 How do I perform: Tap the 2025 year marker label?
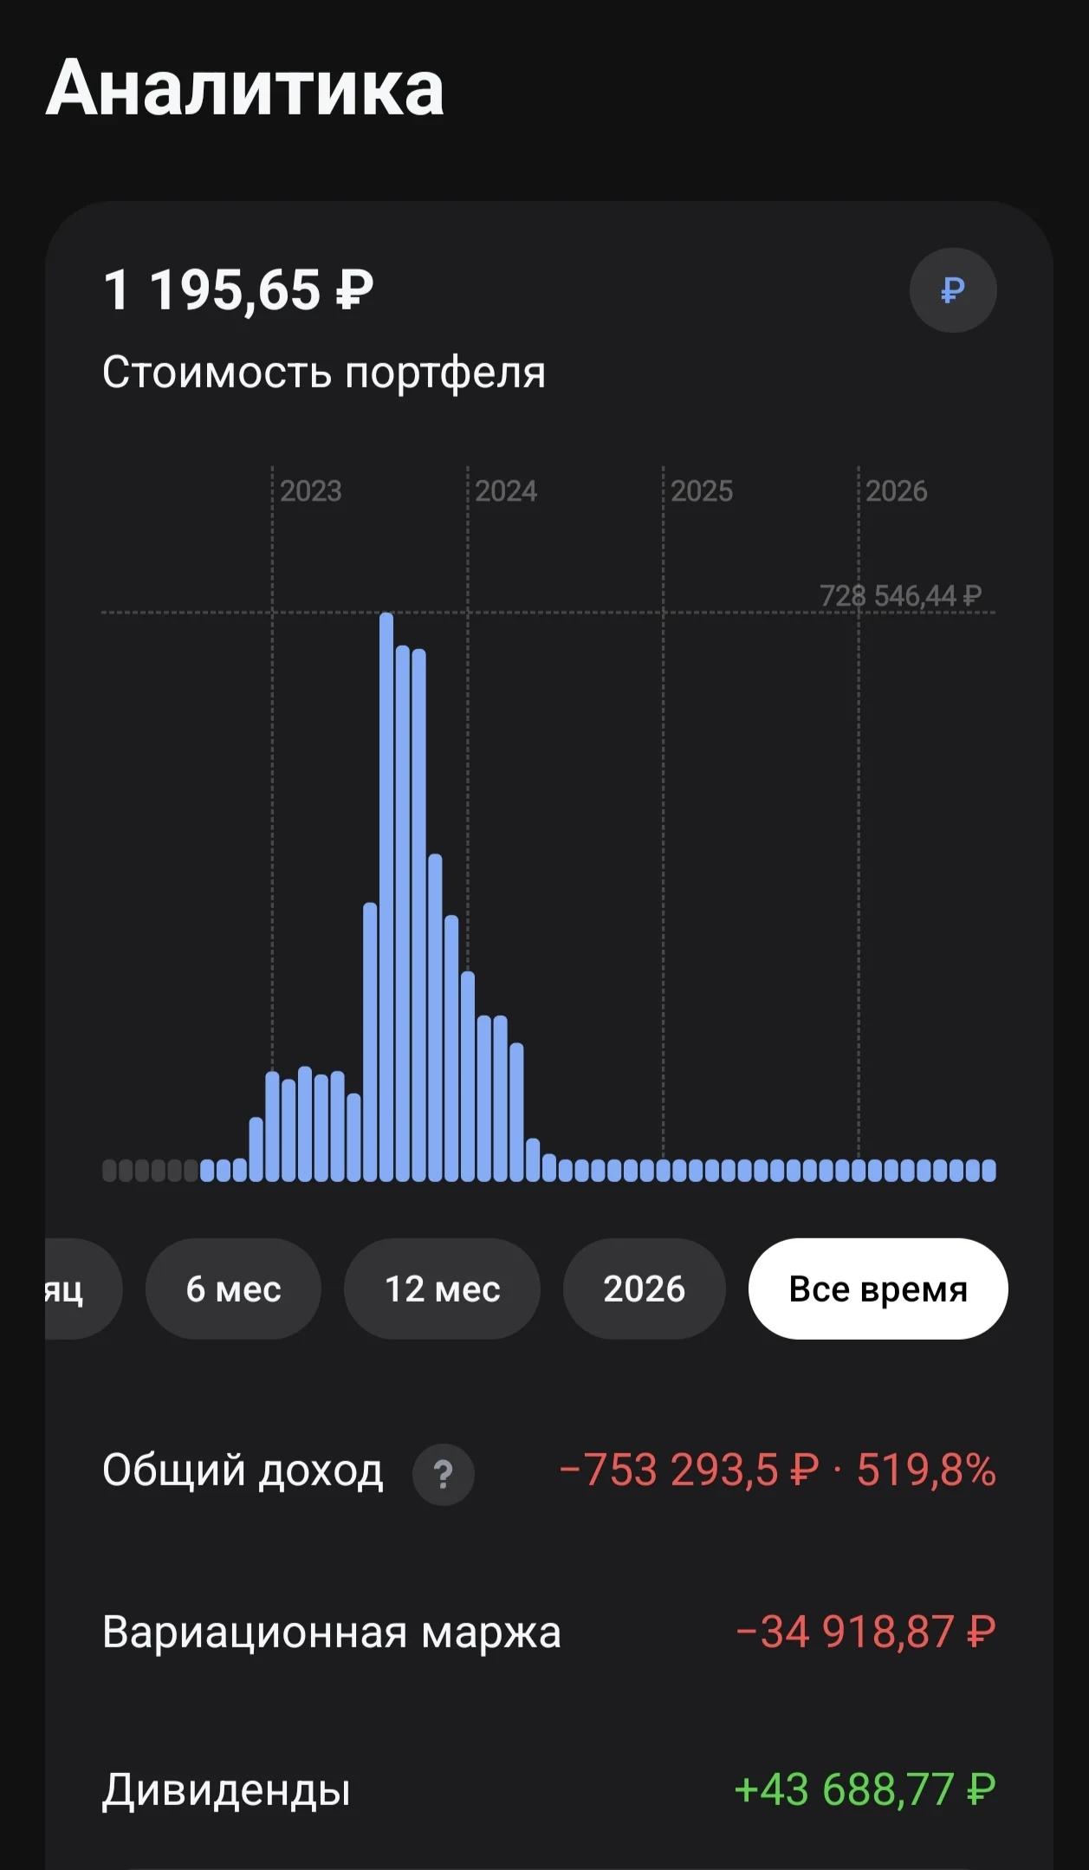[x=702, y=491]
